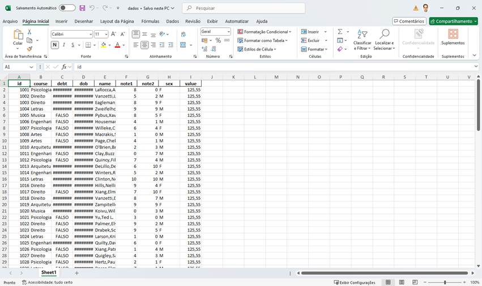The width and height of the screenshot is (482, 286).
Task: Click the save icon in title bar
Action: (x=82, y=8)
